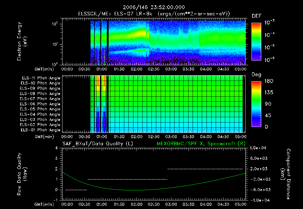Click the 6.0e+03 right axis tick label
Screen dimensions: 303x209
259,158
